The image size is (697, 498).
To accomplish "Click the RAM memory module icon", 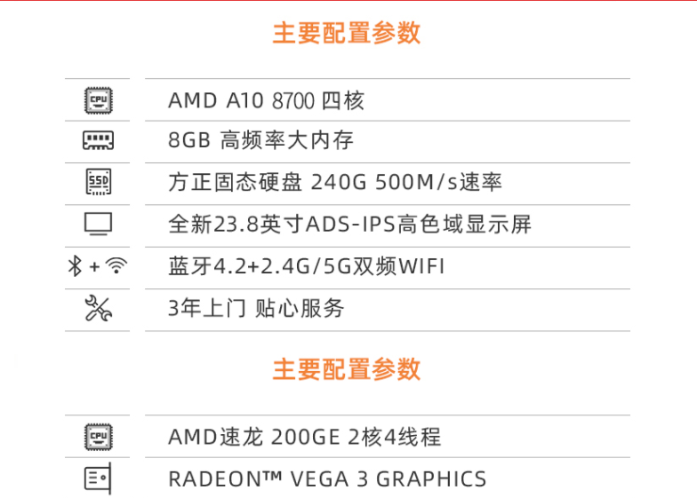I will click(98, 140).
